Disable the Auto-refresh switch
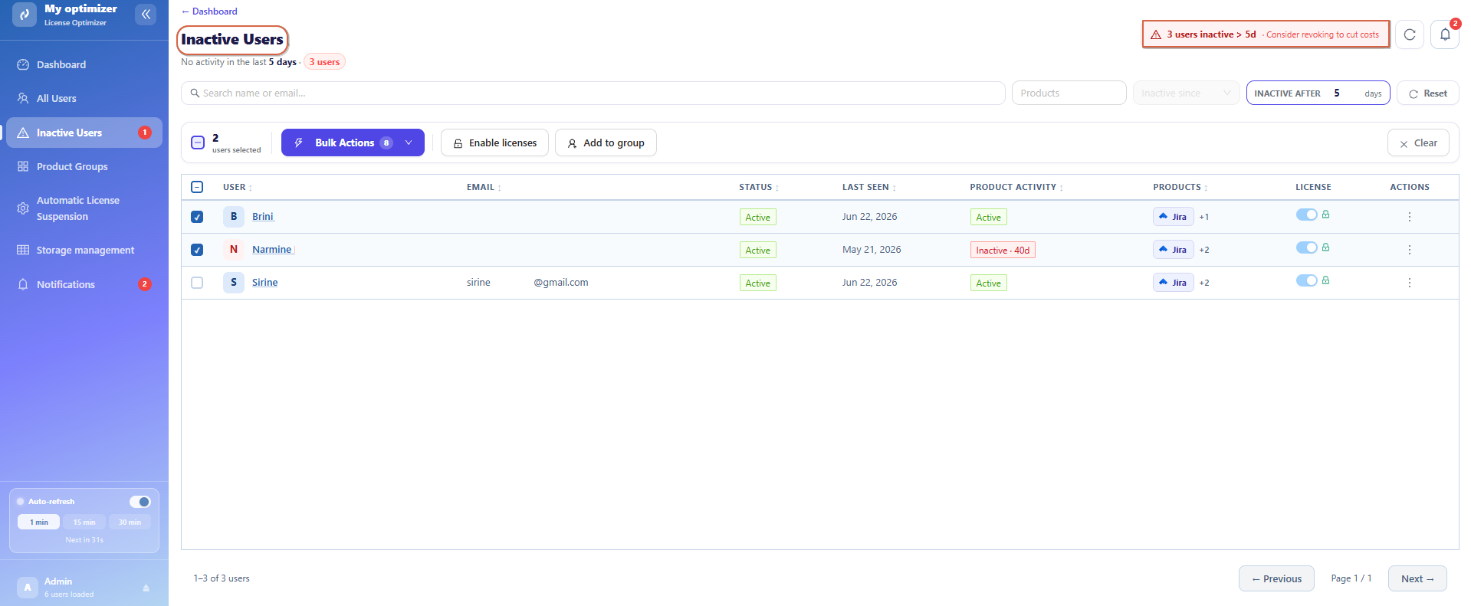The height and width of the screenshot is (606, 1471). (x=140, y=502)
